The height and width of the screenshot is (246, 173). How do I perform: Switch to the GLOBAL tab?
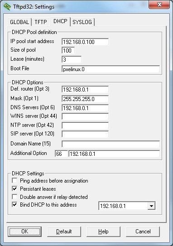(x=19, y=22)
